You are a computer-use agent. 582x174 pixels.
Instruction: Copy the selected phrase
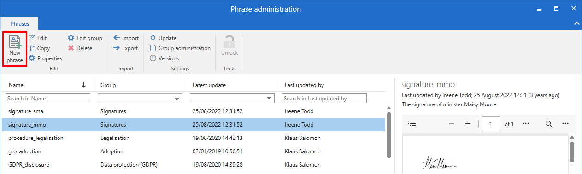(x=39, y=48)
